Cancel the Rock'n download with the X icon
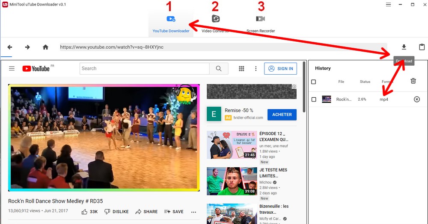The width and height of the screenshot is (428, 224). click(417, 99)
